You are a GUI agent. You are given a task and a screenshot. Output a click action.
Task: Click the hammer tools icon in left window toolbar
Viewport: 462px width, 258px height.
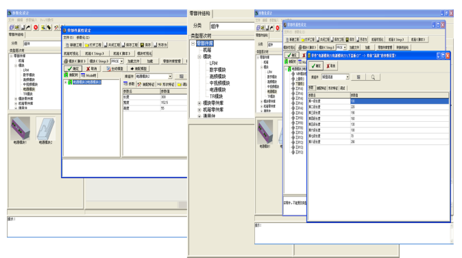56,27
